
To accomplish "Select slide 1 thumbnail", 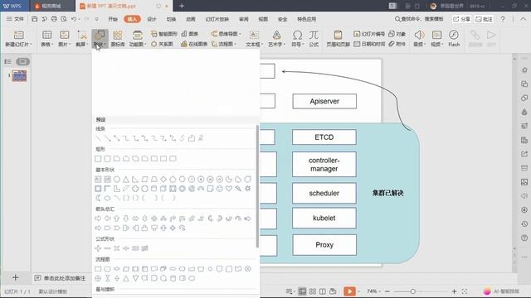I will (19, 75).
